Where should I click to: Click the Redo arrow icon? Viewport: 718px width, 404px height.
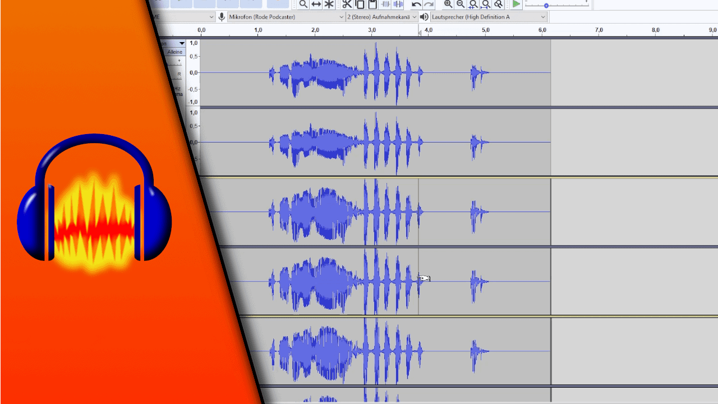click(429, 4)
